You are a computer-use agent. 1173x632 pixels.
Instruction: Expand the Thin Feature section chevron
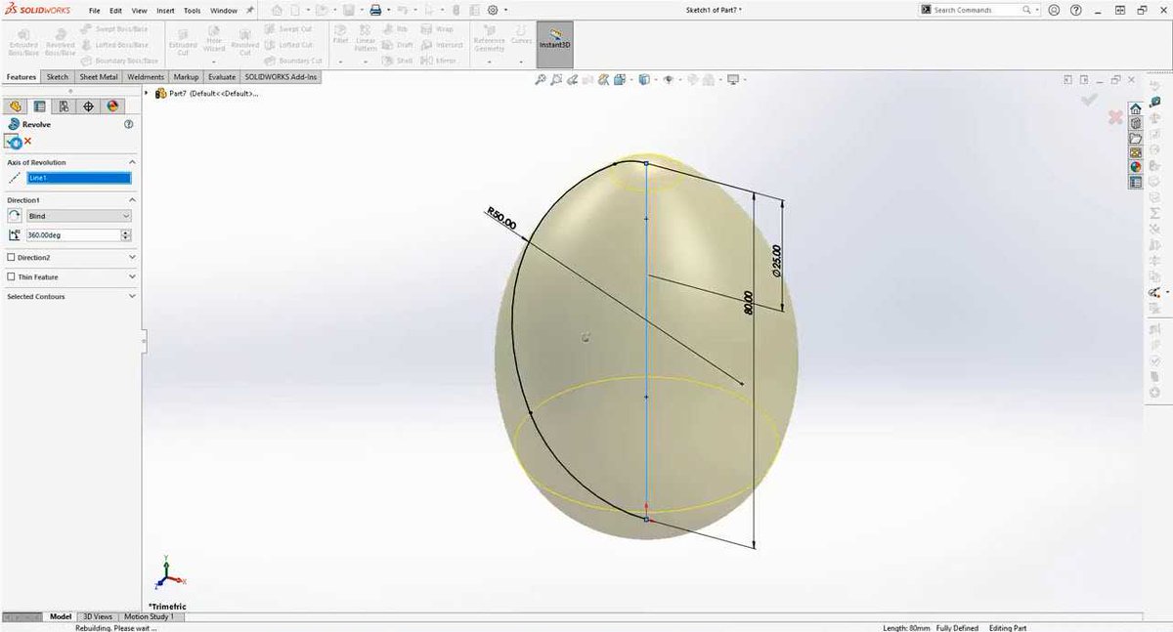tap(132, 277)
